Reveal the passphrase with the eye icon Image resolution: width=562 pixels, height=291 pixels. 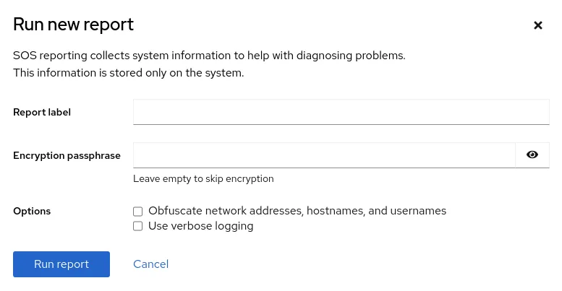[x=532, y=155]
